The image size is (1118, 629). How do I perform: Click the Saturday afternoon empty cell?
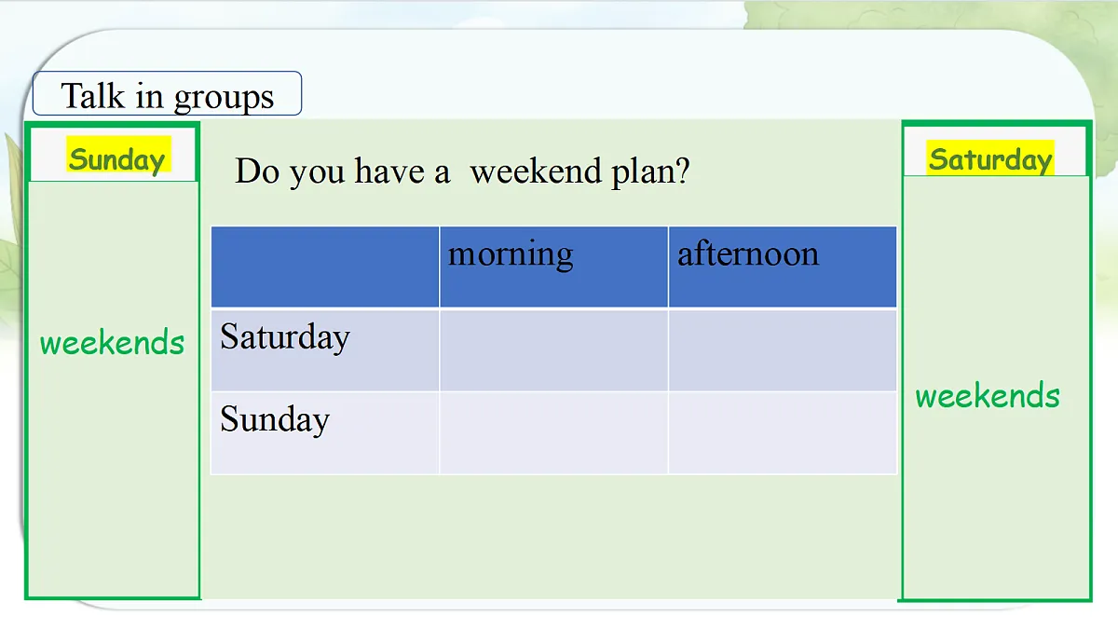[783, 349]
